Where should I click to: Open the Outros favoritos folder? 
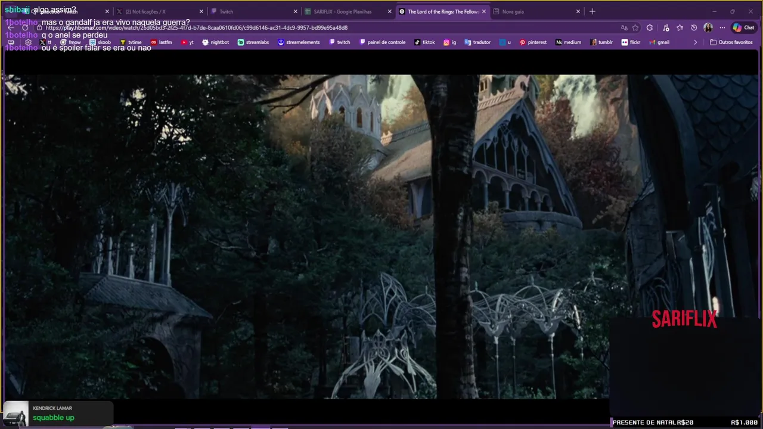(731, 42)
